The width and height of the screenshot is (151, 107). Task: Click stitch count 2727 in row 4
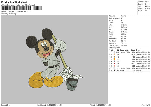coord(117,59)
